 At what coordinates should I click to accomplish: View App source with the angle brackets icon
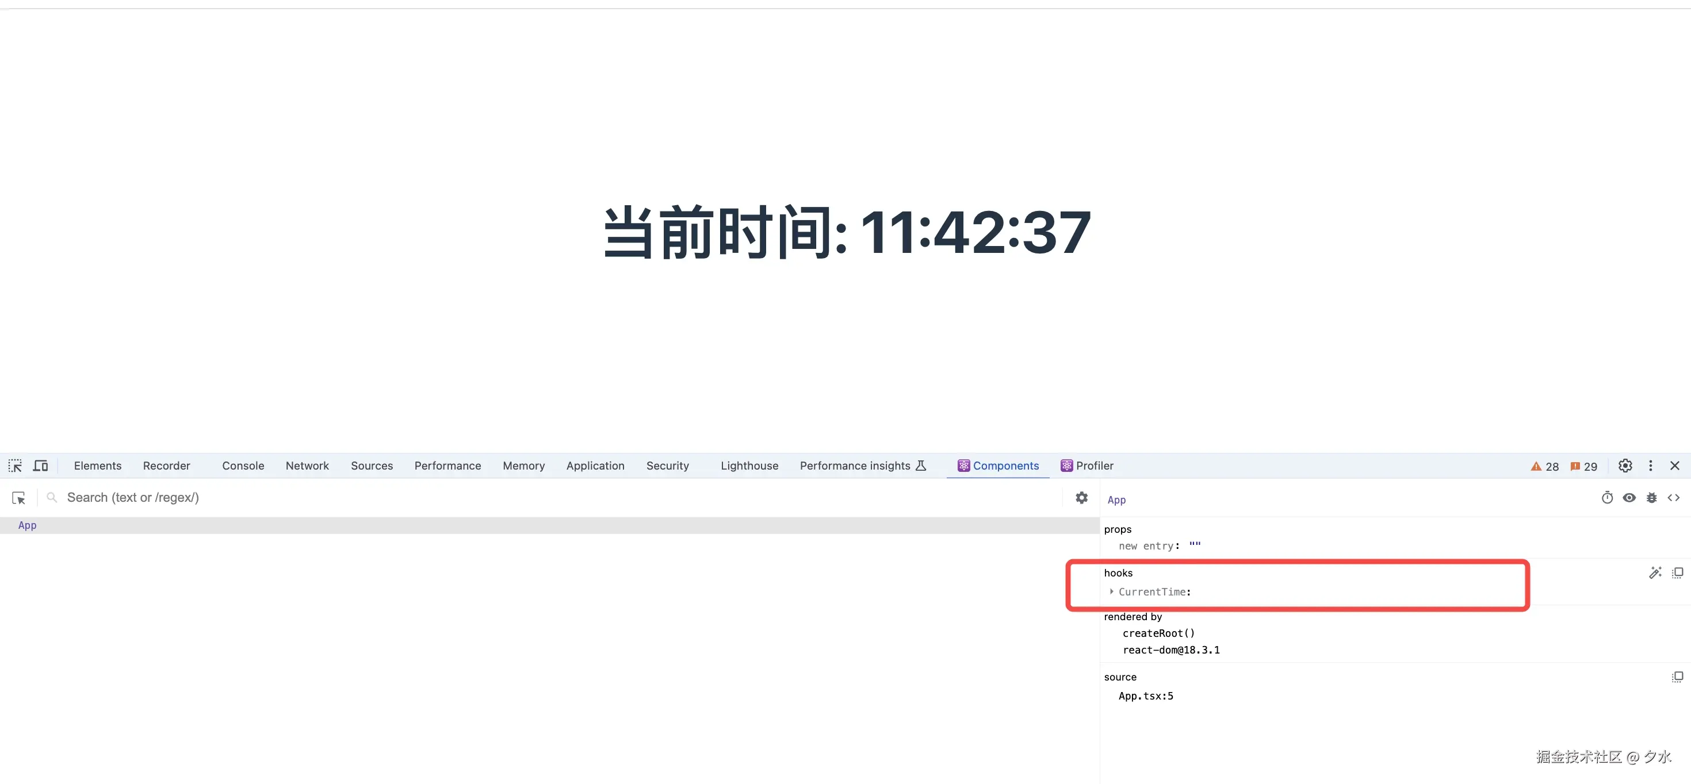1674,498
